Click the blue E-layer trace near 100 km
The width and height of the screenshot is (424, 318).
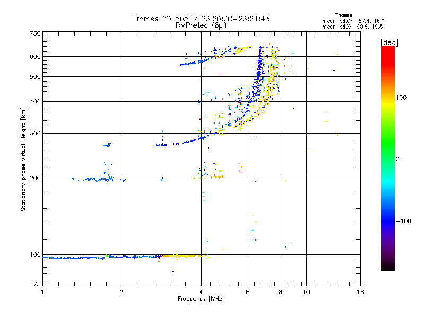(101, 258)
